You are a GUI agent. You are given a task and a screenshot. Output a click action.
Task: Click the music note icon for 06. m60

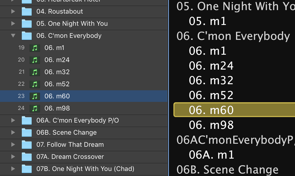pos(35,96)
